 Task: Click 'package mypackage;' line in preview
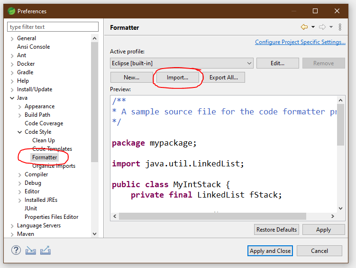(x=154, y=143)
